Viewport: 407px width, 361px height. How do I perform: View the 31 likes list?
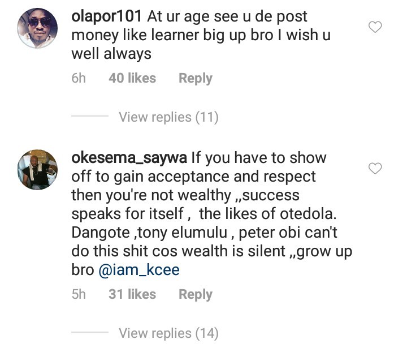click(132, 294)
